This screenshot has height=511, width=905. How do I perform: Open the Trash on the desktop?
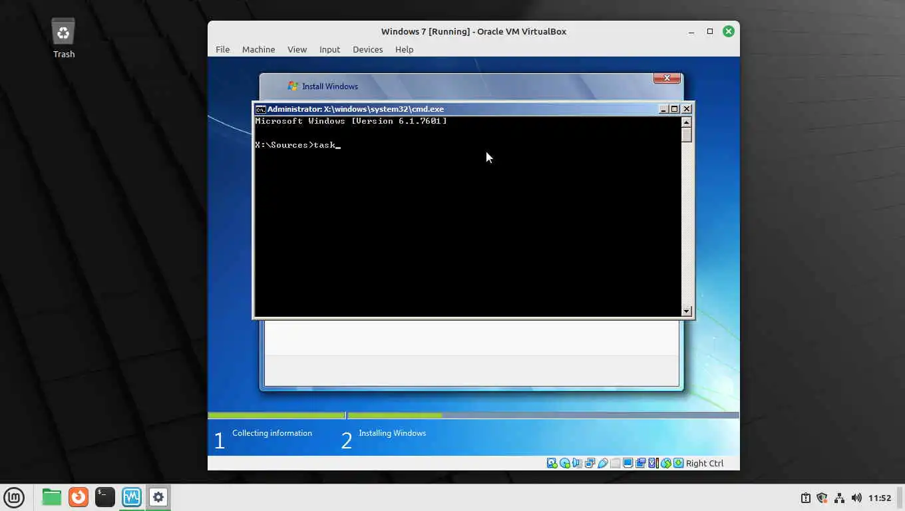(64, 38)
